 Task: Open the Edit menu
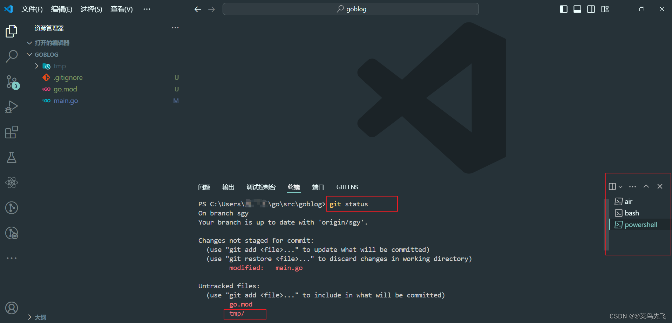click(61, 9)
